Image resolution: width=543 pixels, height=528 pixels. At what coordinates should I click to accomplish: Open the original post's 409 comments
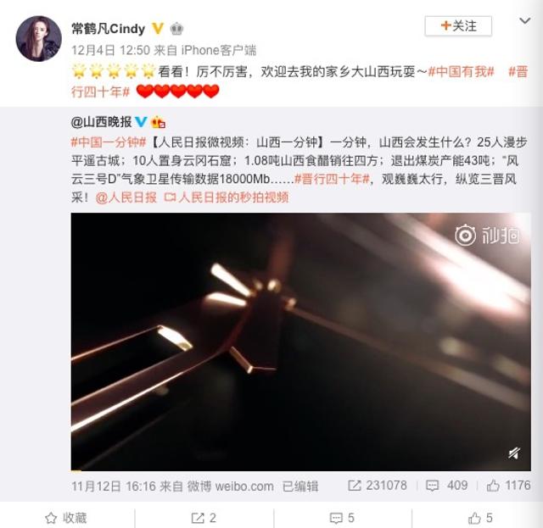click(x=447, y=486)
